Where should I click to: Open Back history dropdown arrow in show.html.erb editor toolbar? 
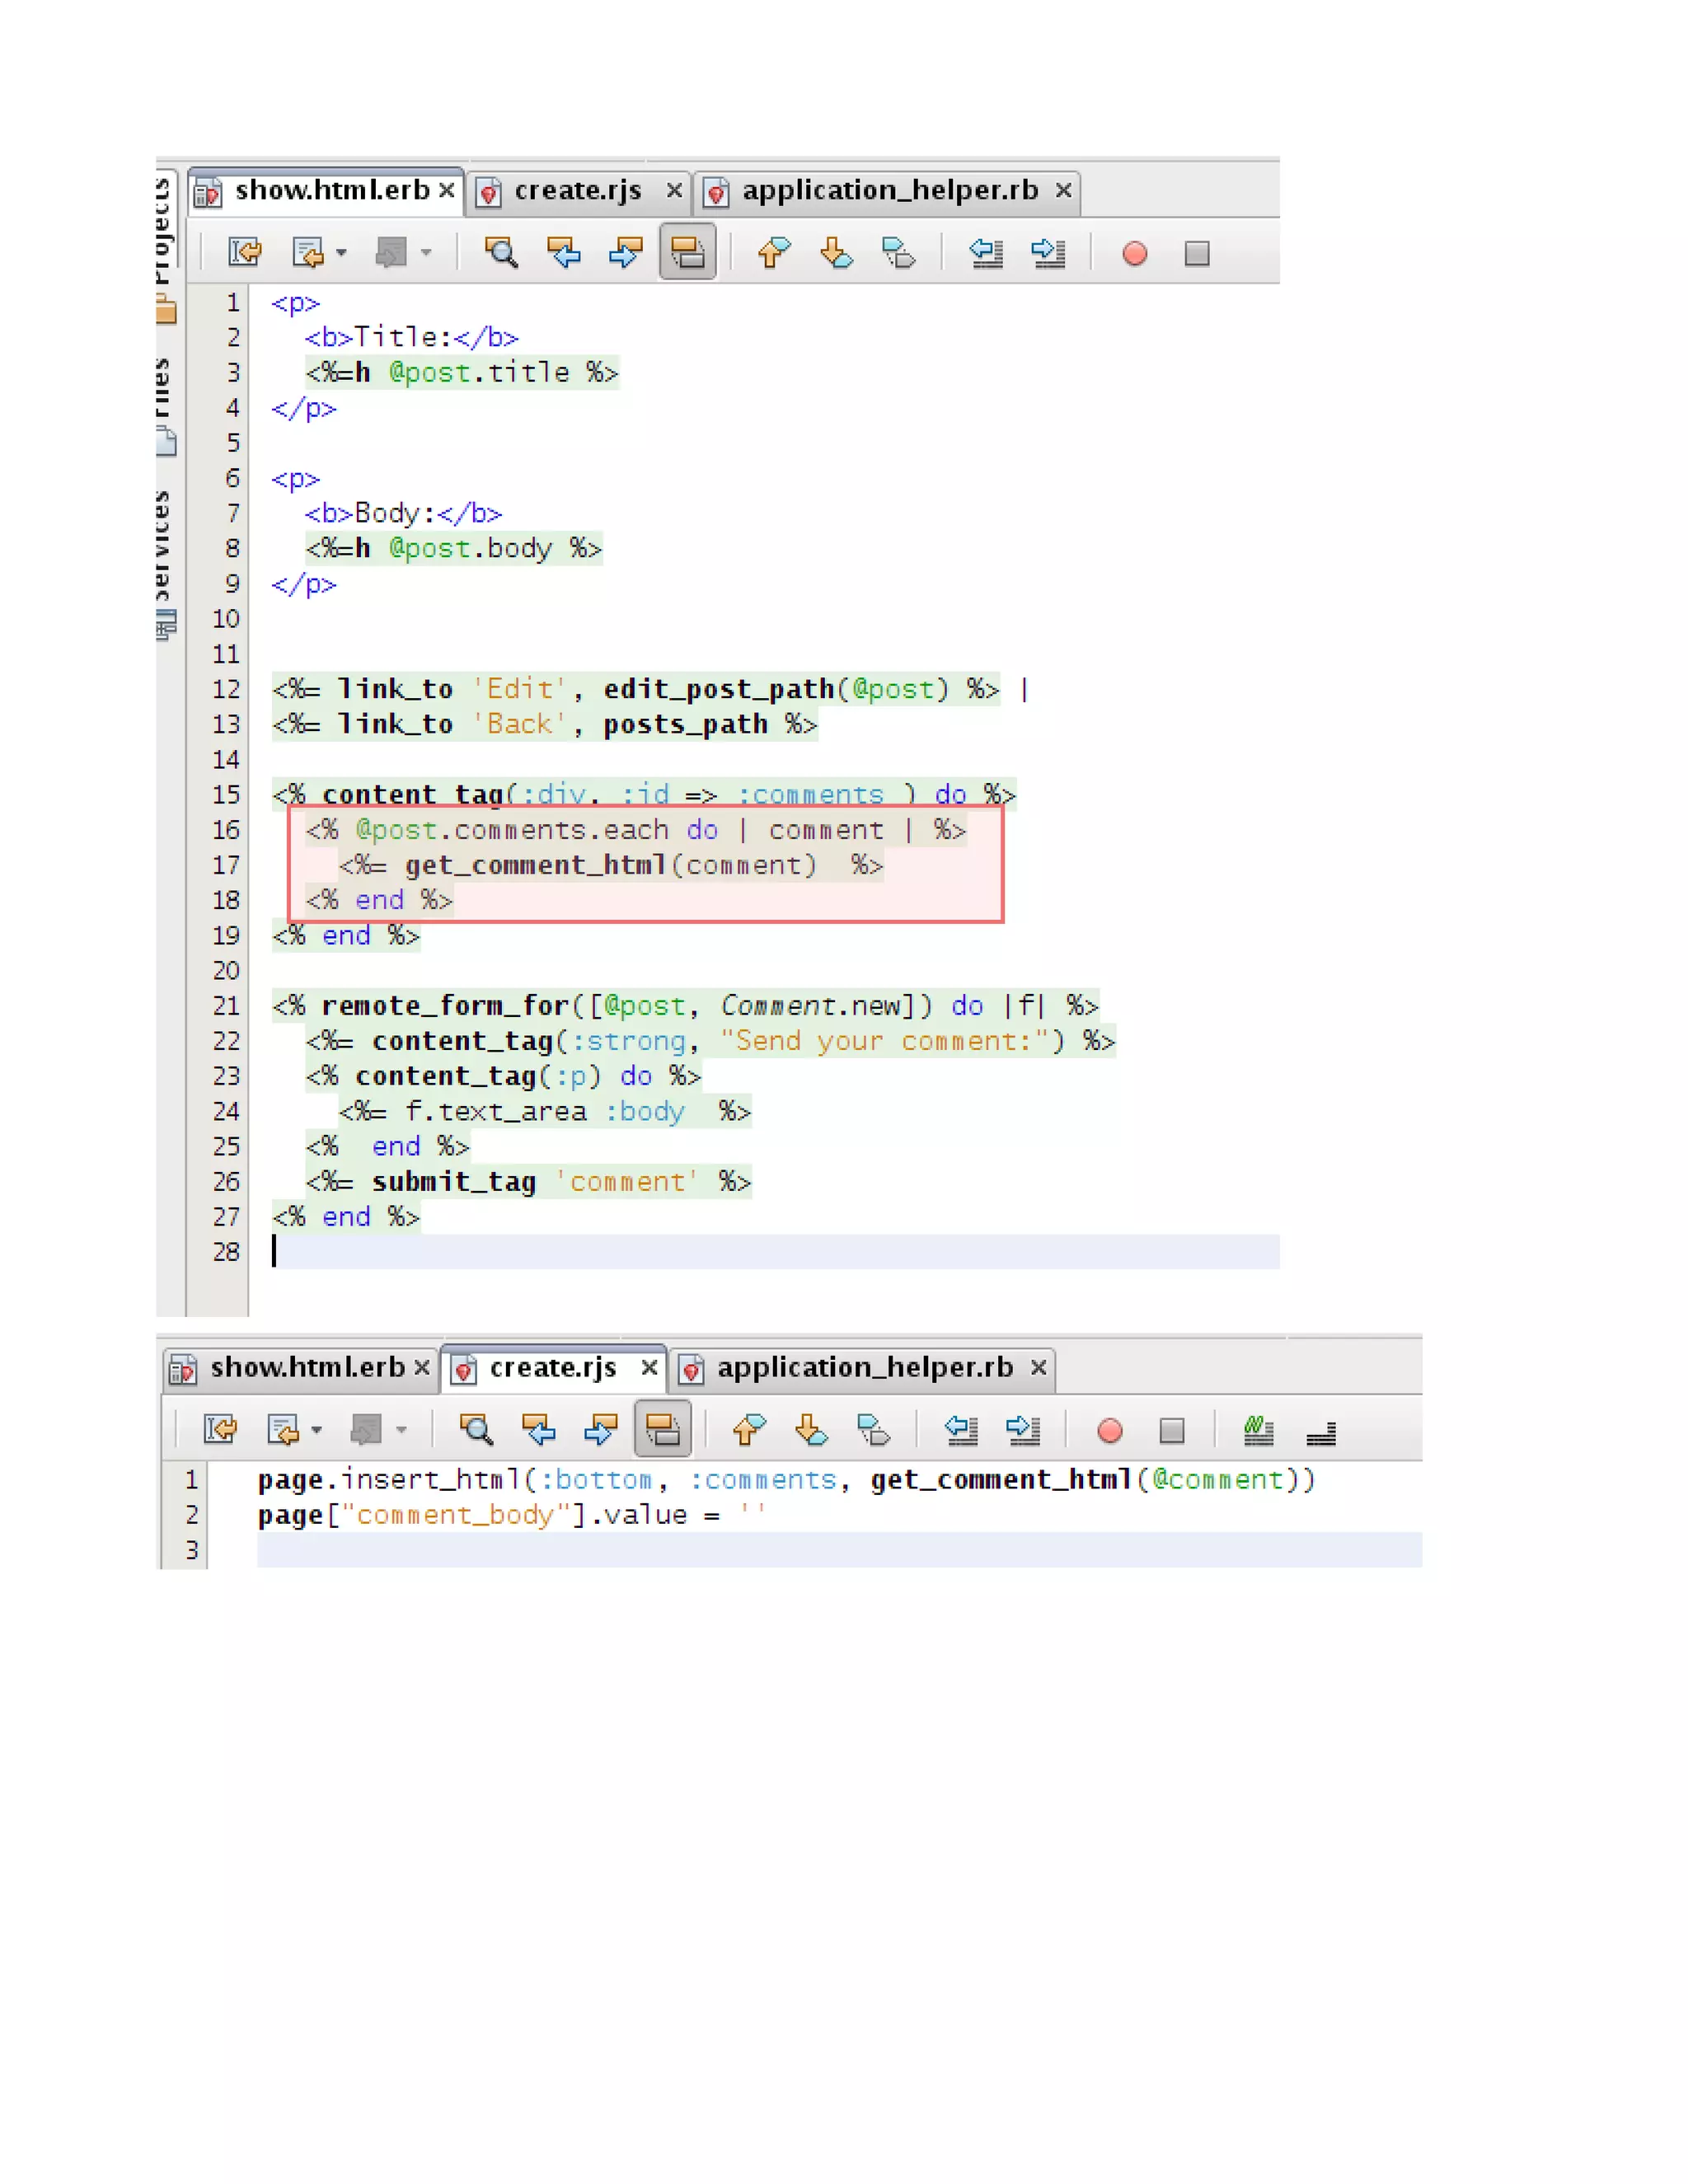(x=341, y=253)
